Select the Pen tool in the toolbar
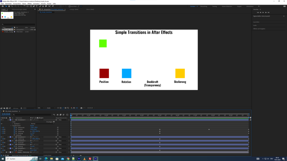 coord(34,6)
